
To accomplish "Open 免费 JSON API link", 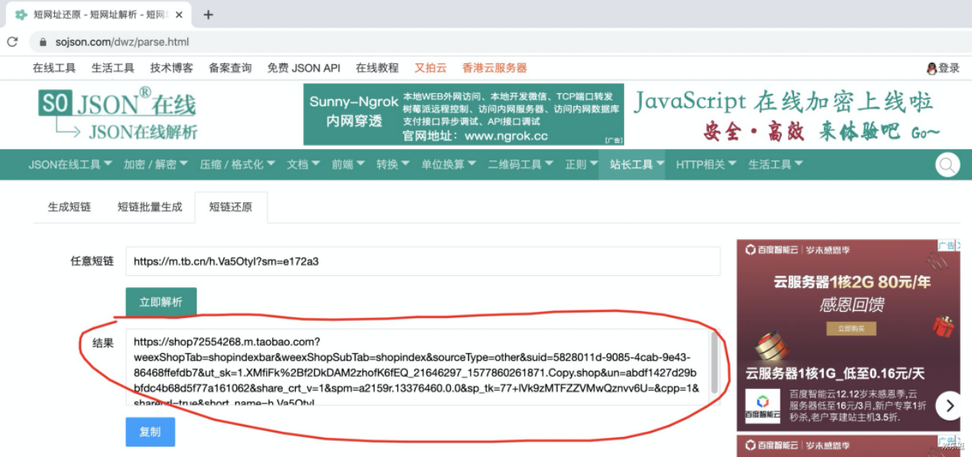I will click(304, 68).
